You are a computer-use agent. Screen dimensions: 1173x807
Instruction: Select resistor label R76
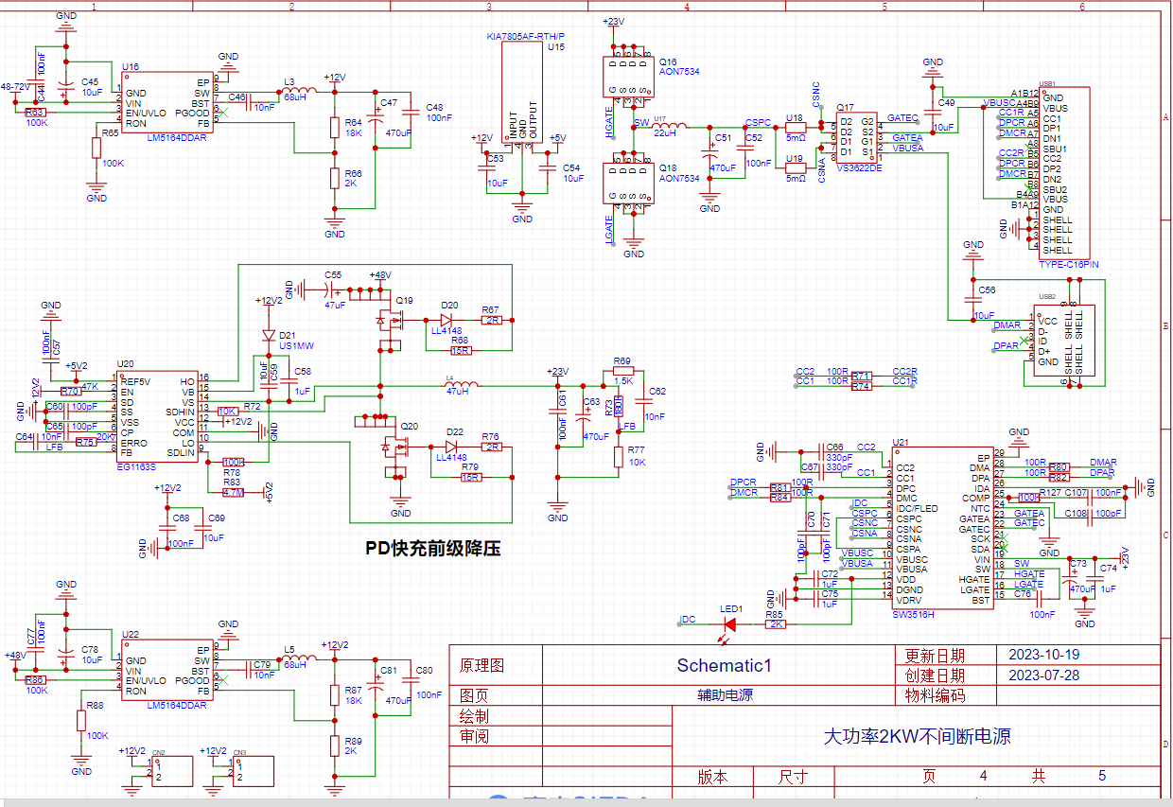490,437
